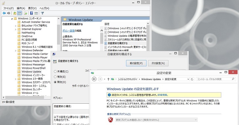Viewport: 239px width, 125px height.
Task: Click the console tree horizontal scrollbar
Action: tap(25, 97)
